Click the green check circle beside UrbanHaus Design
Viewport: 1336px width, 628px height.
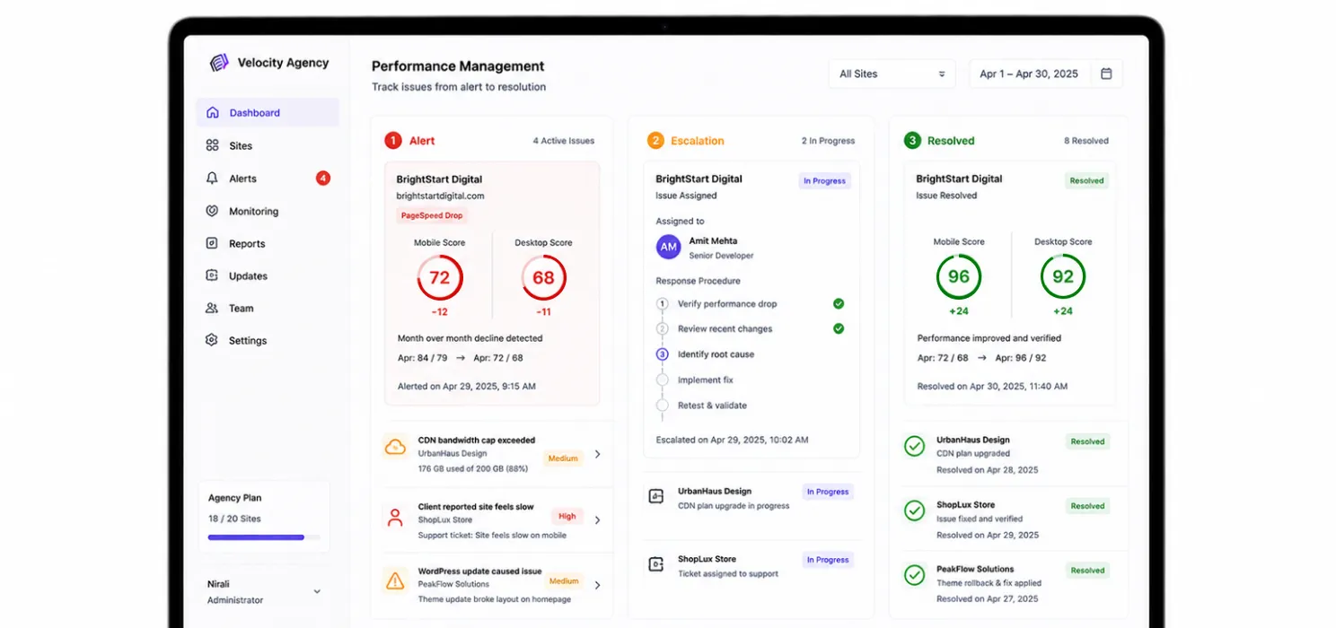[x=914, y=446]
